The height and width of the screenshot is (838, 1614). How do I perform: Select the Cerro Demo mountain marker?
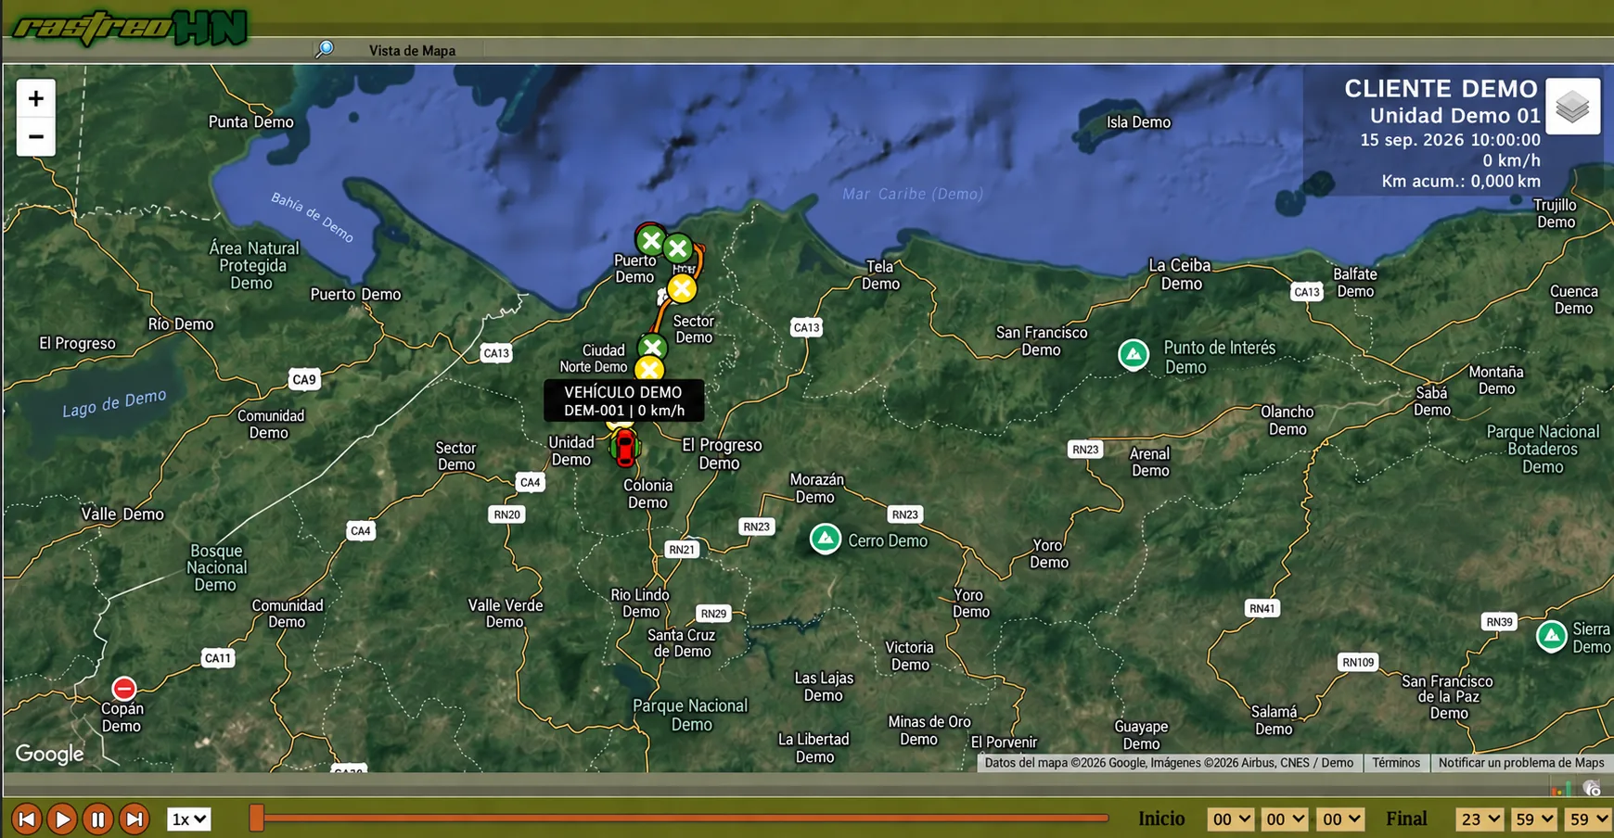pos(825,539)
